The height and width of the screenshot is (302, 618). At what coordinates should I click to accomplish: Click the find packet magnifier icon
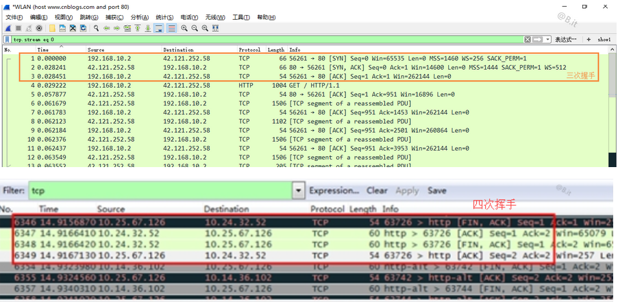(x=95, y=28)
